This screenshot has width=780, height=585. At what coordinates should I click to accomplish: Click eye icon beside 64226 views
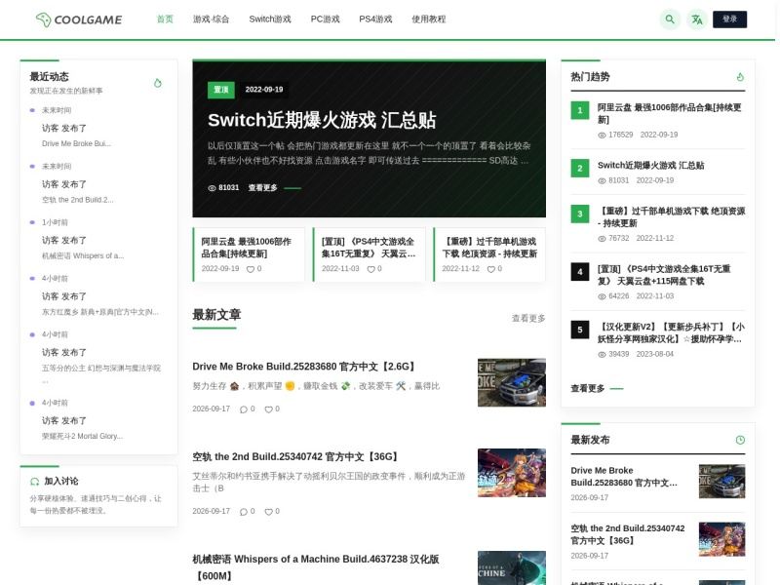(602, 296)
